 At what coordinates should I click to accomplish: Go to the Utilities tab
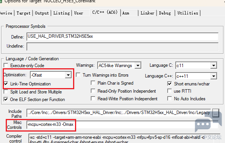[187, 13]
